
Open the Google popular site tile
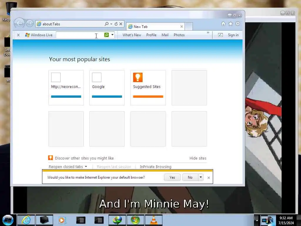point(107,88)
